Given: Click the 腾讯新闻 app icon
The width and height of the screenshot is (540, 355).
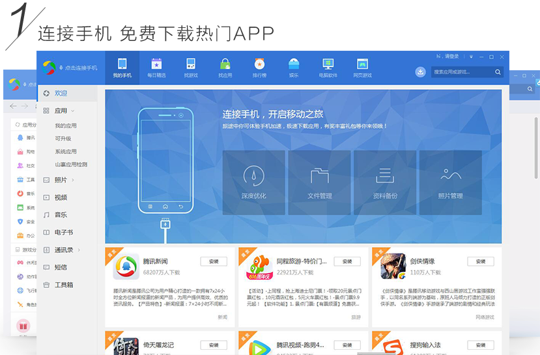Looking at the screenshot, I should pos(126,267).
